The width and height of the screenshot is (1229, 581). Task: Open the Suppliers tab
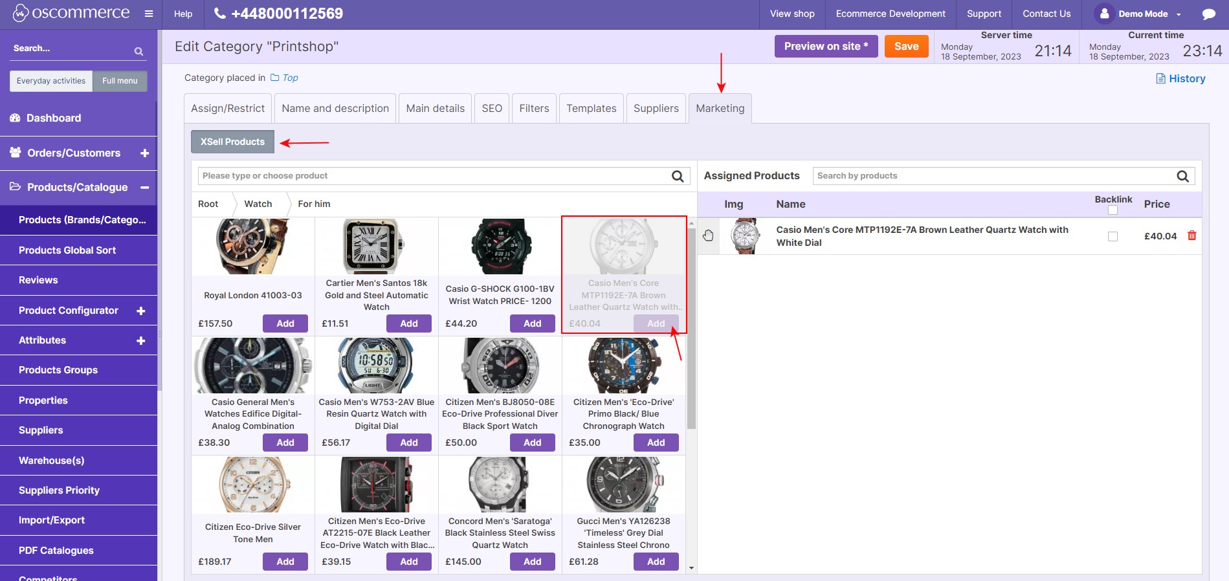[x=656, y=108]
